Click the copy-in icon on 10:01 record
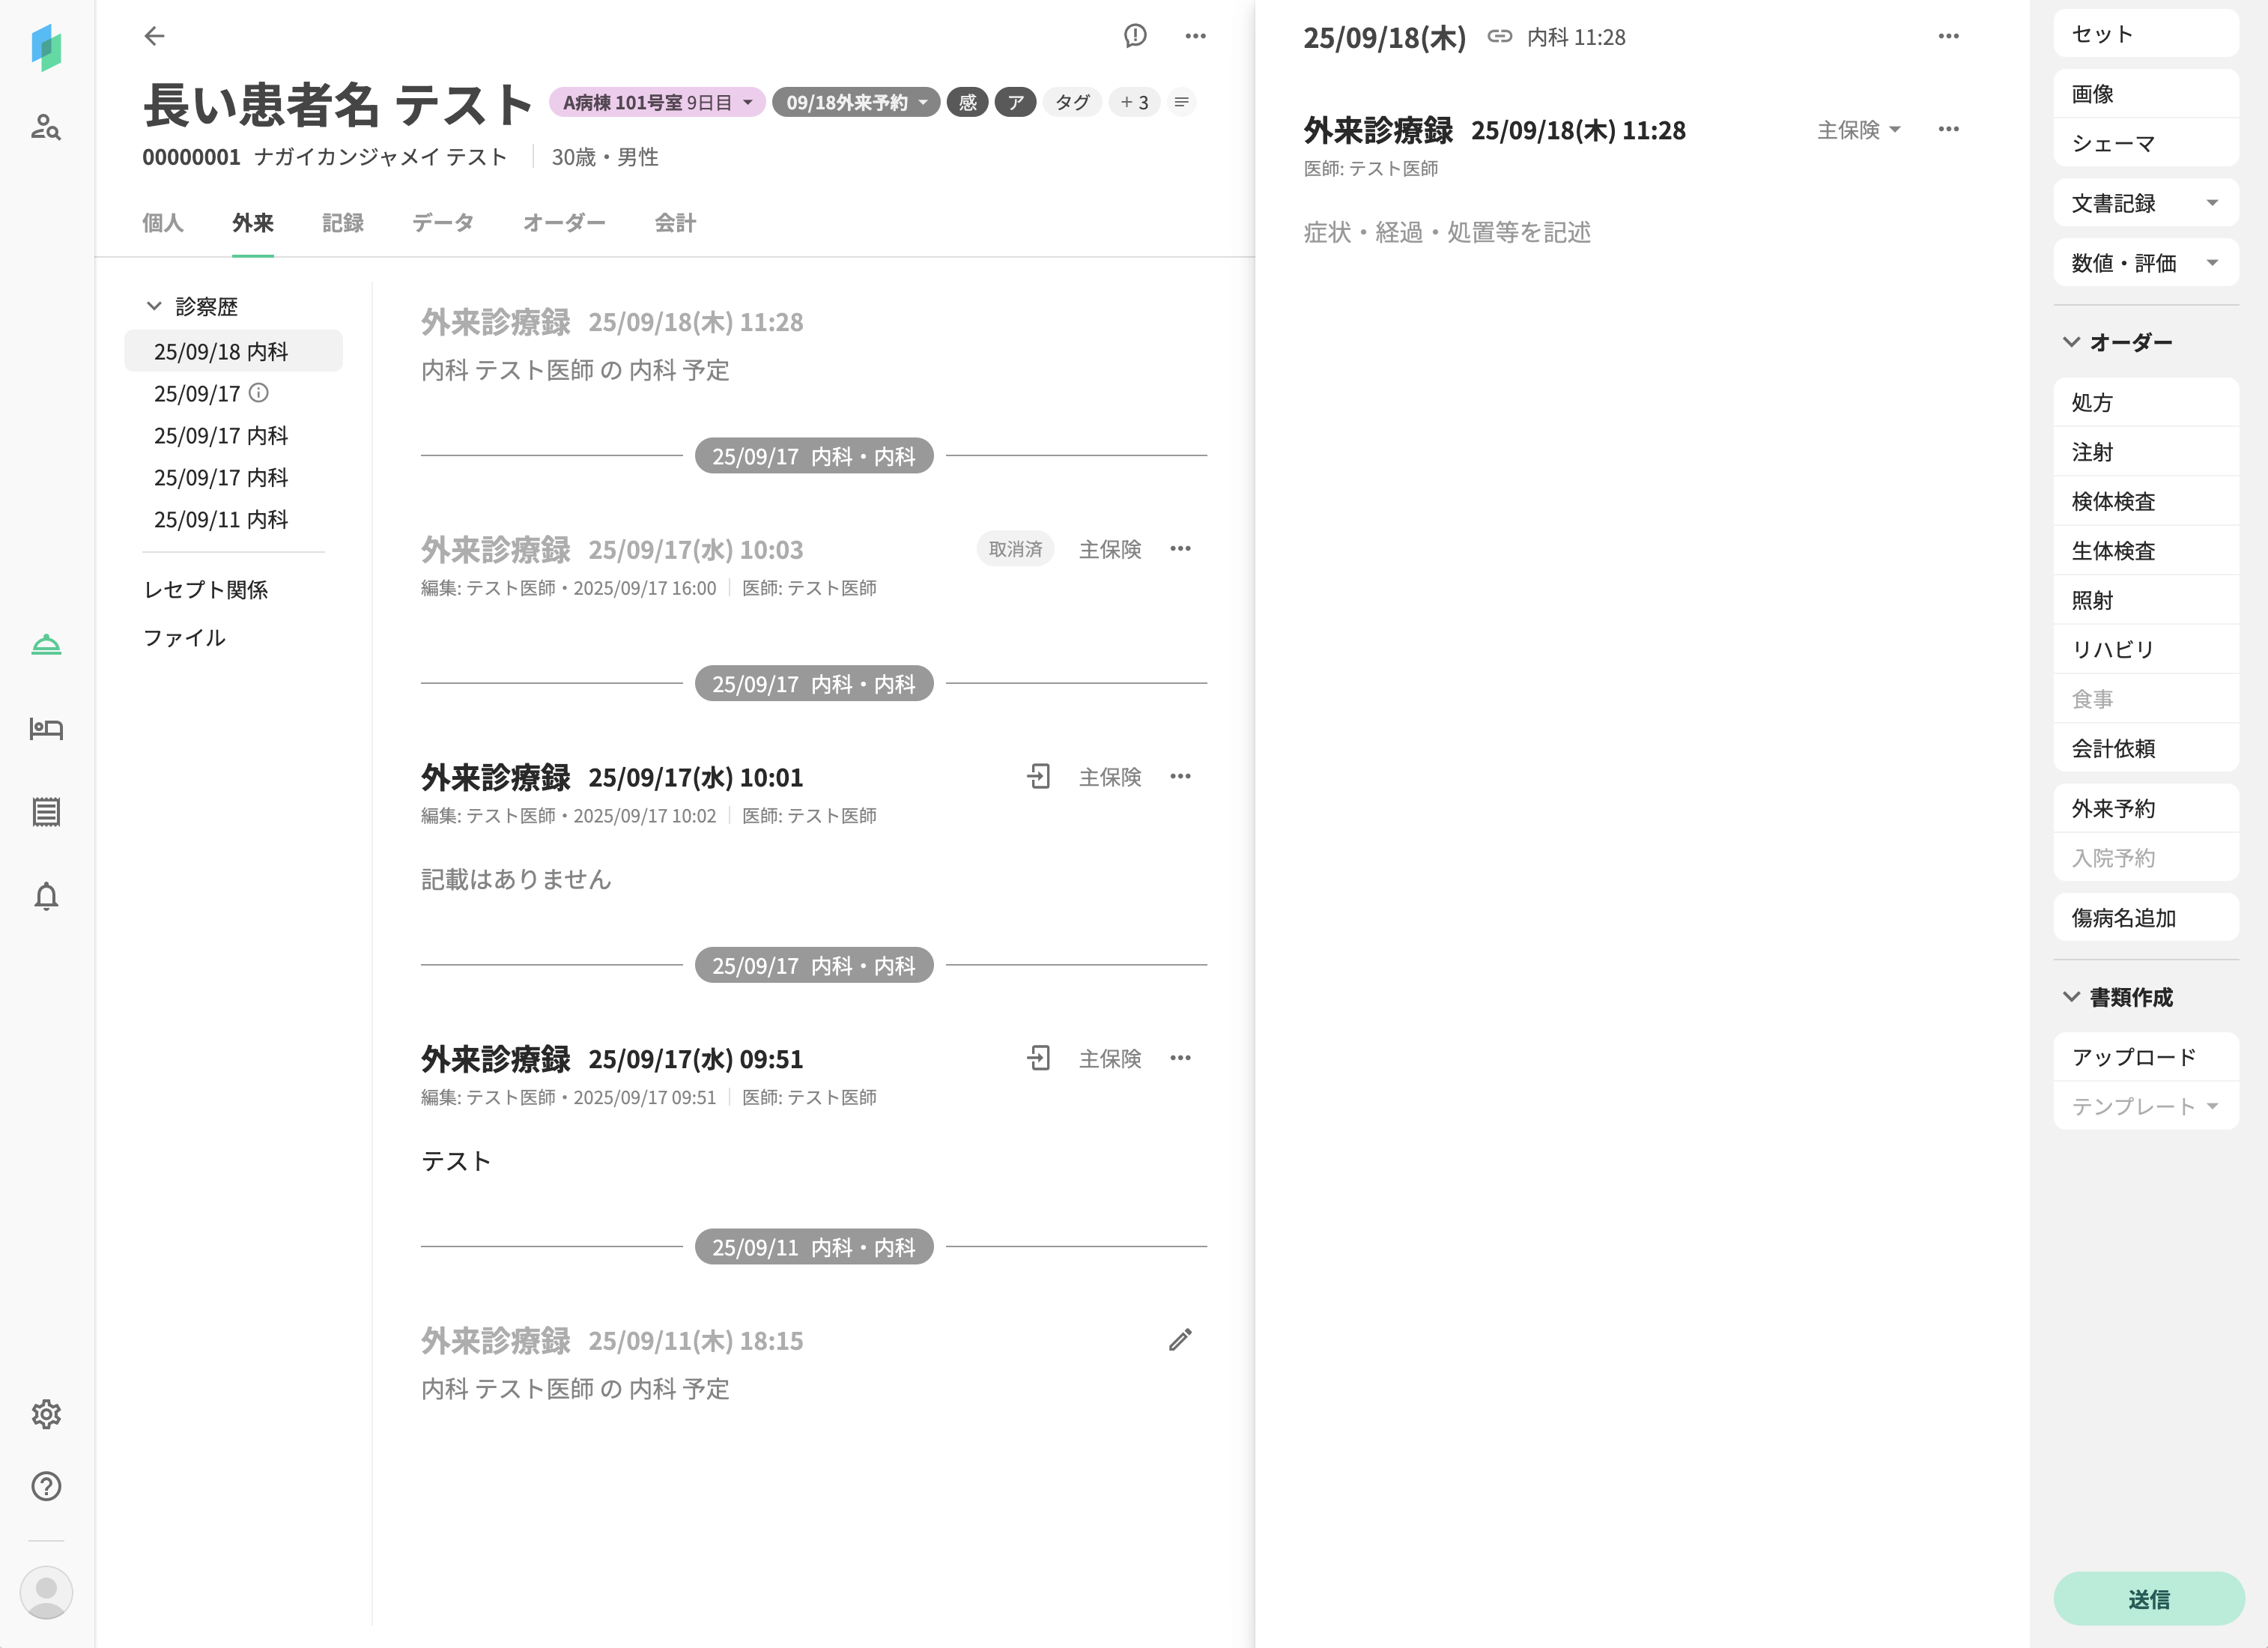 coord(1038,776)
